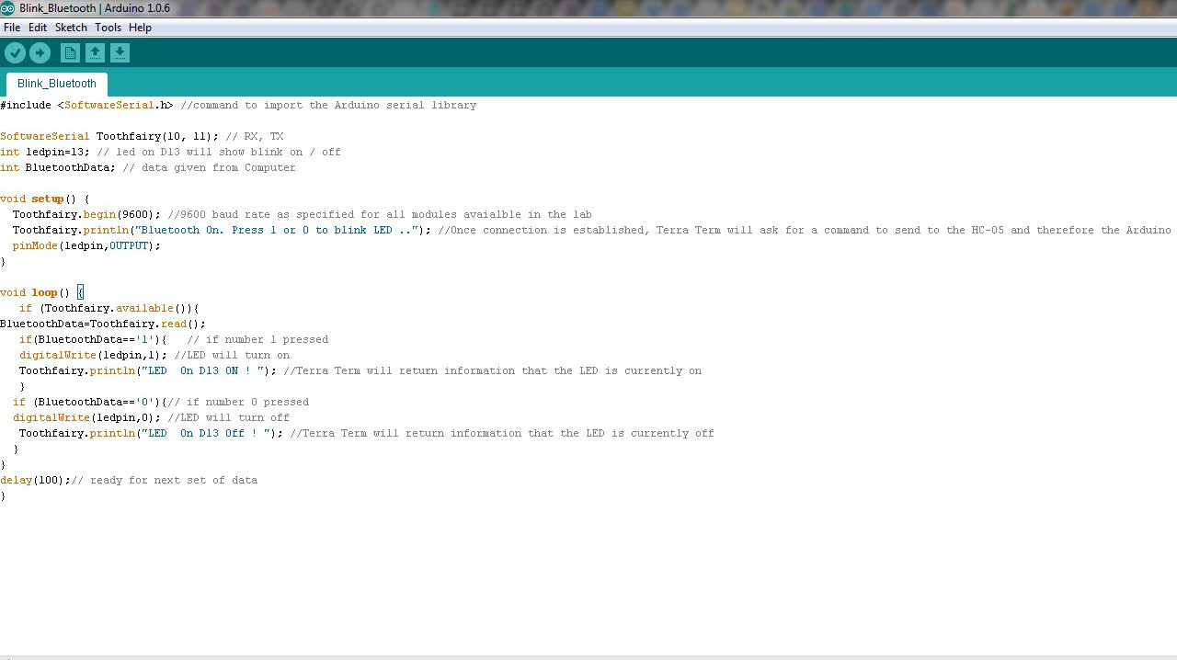Open a sketch with Open icon
The height and width of the screenshot is (660, 1177).
pyautogui.click(x=95, y=53)
